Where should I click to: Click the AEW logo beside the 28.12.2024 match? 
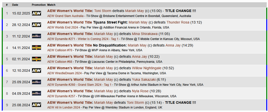click(36, 25)
